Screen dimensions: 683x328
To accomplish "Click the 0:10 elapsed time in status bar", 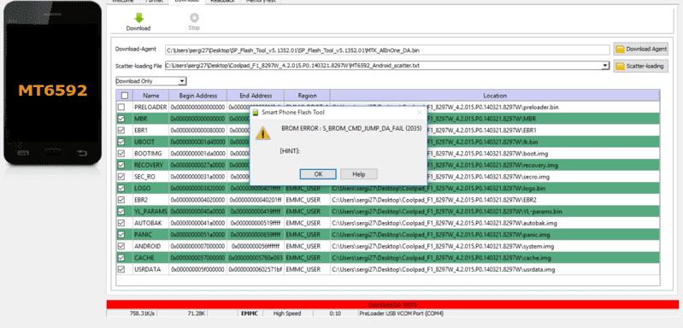I will click(334, 313).
